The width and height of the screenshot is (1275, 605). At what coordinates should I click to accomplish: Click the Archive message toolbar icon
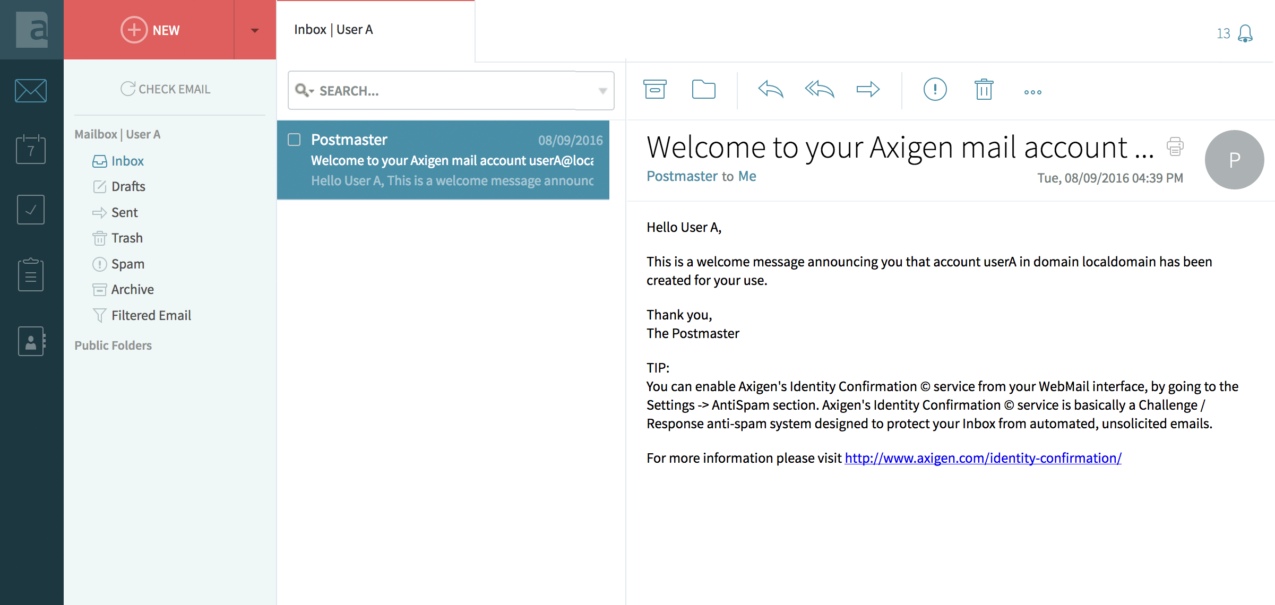pos(655,90)
